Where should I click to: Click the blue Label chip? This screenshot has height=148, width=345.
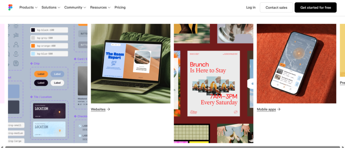pos(57,74)
